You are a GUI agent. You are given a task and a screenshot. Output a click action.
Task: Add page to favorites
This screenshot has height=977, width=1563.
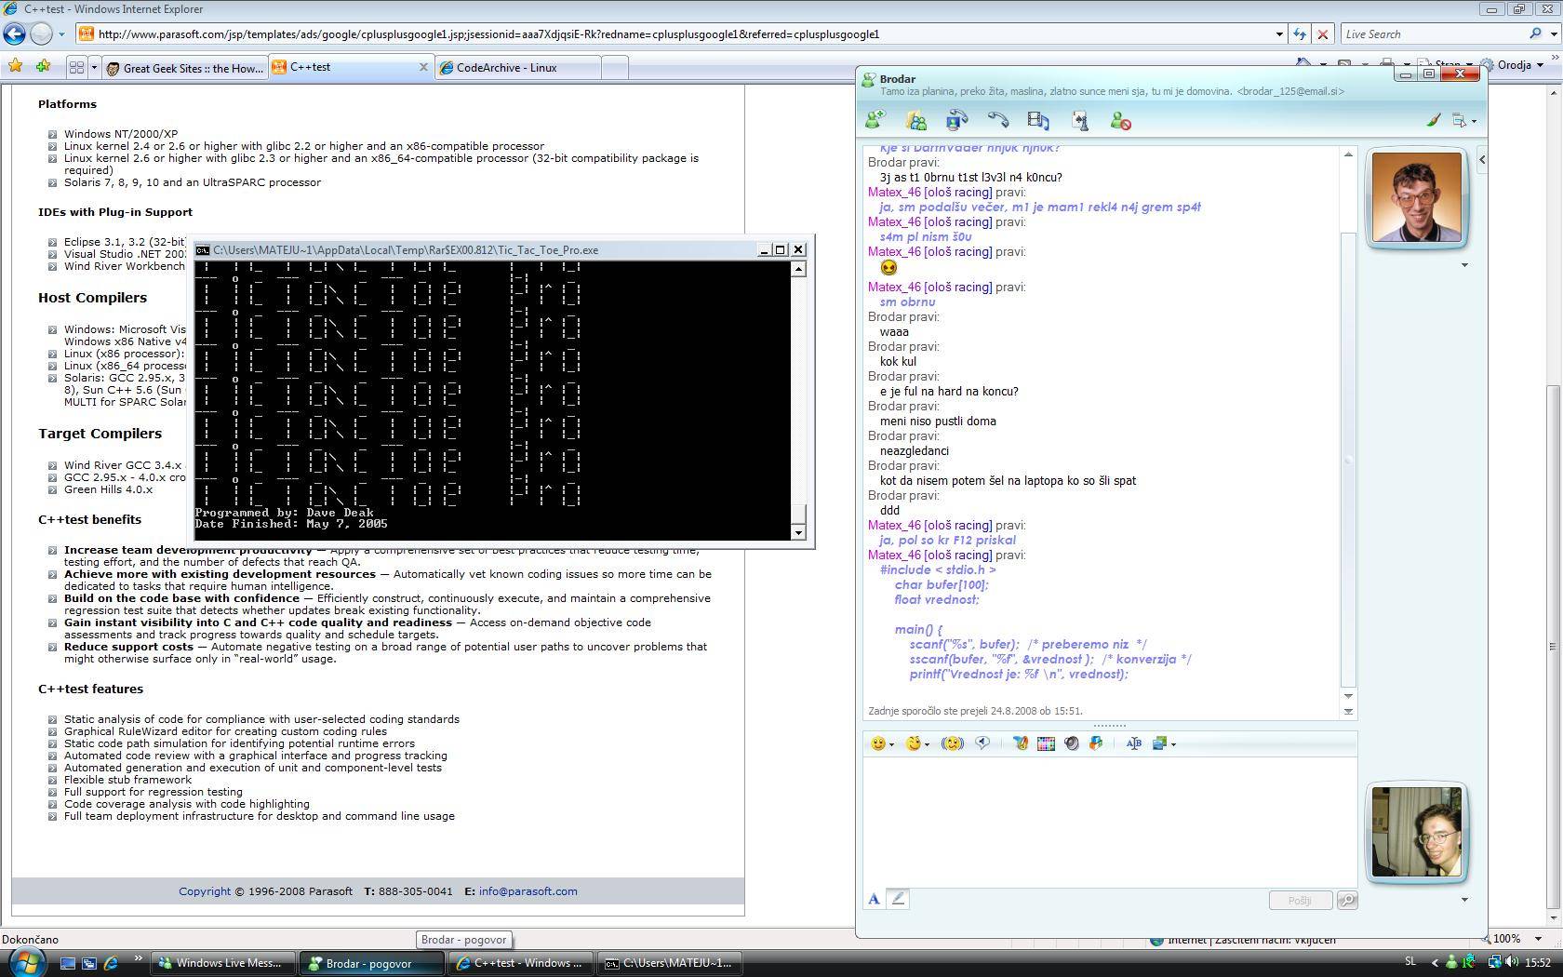click(43, 66)
